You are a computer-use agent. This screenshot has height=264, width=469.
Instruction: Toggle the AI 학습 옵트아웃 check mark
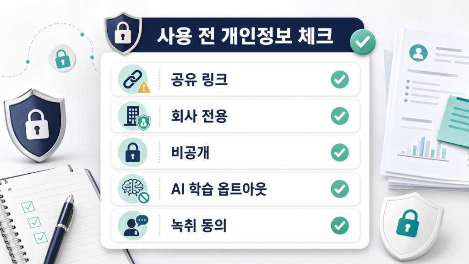tap(339, 188)
